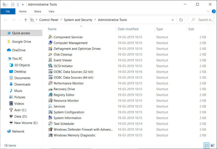217x149 pixels.
Task: Sort files by Date modified column
Action: [x=128, y=29]
